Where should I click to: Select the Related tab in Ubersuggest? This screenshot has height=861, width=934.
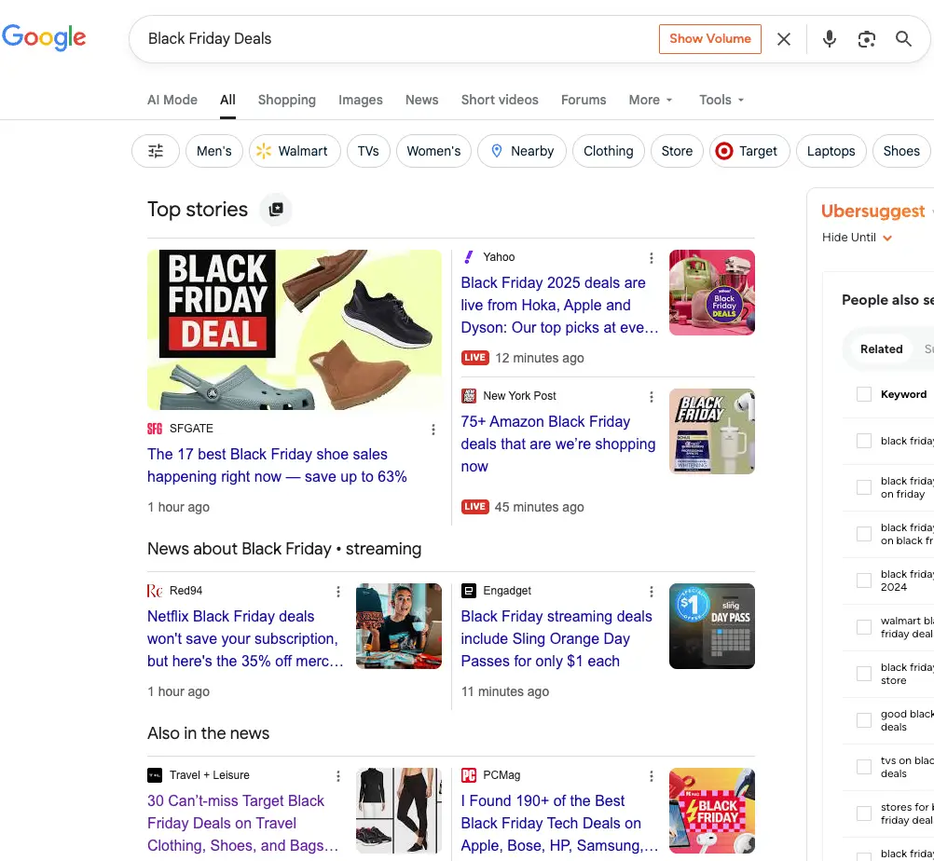pyautogui.click(x=881, y=349)
